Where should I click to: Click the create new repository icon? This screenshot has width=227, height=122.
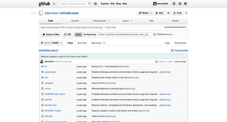point(174,4)
